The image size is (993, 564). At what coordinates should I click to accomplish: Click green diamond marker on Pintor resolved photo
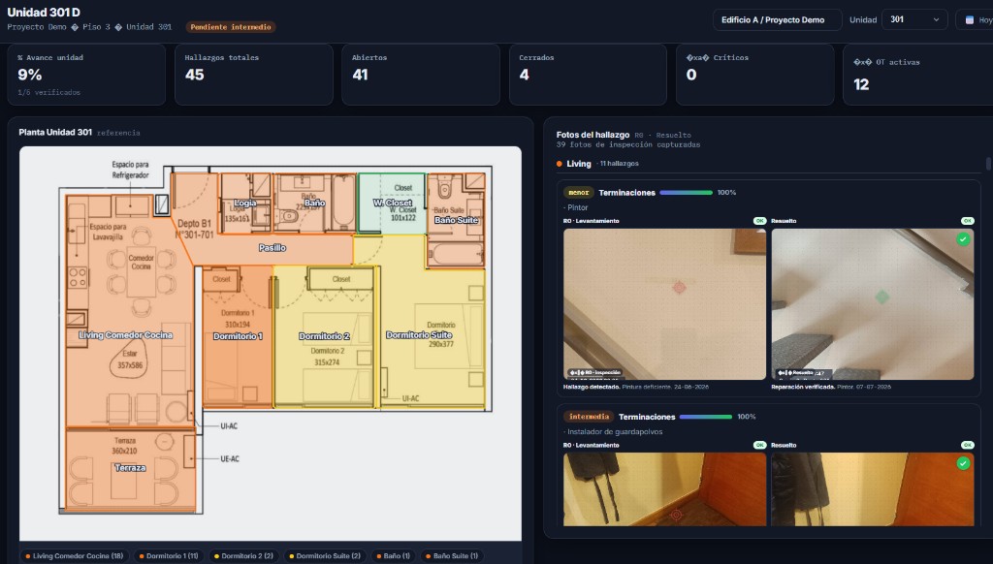881,297
